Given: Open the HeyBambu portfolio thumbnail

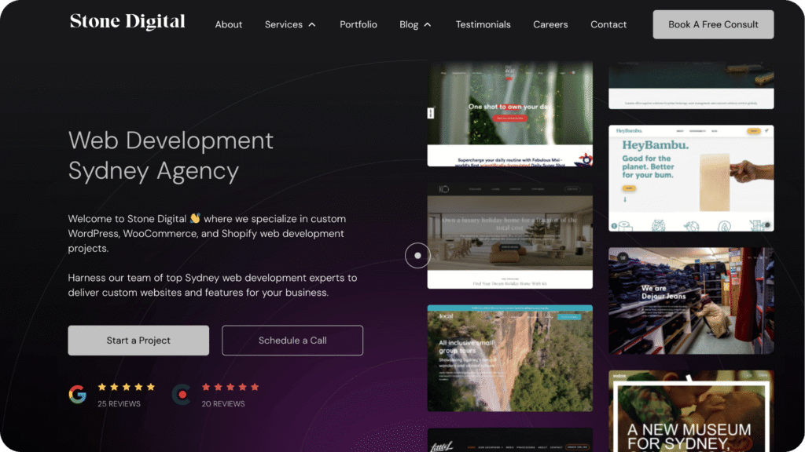Looking at the screenshot, I should click(691, 178).
